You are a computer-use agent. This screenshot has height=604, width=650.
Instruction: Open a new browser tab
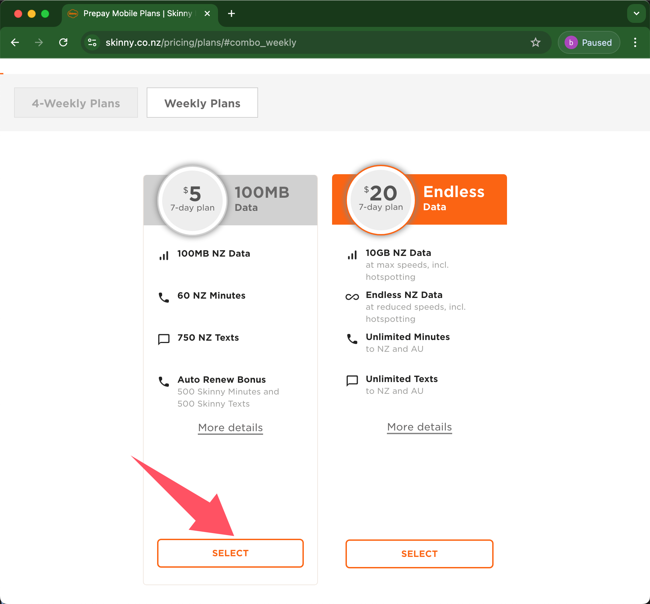coord(231,13)
